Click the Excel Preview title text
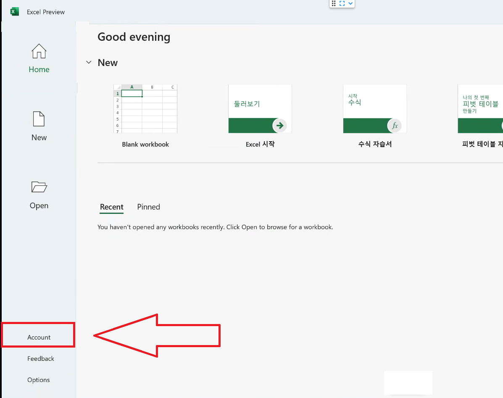This screenshot has height=398, width=503. tap(46, 12)
